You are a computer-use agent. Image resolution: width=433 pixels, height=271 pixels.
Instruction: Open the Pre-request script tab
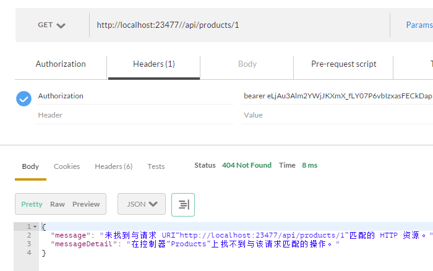343,64
